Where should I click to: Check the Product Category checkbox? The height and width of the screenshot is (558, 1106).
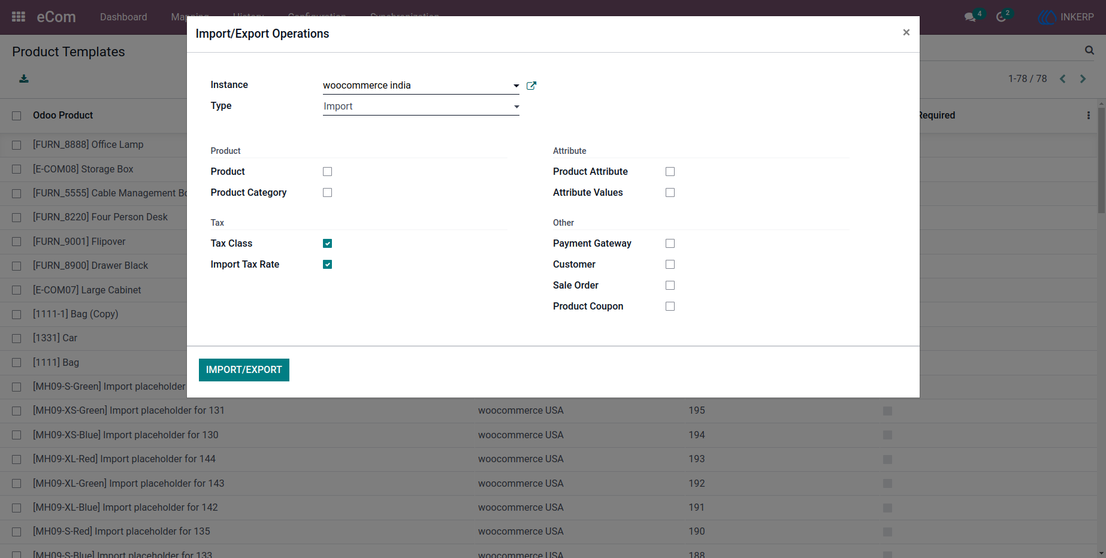coord(327,193)
